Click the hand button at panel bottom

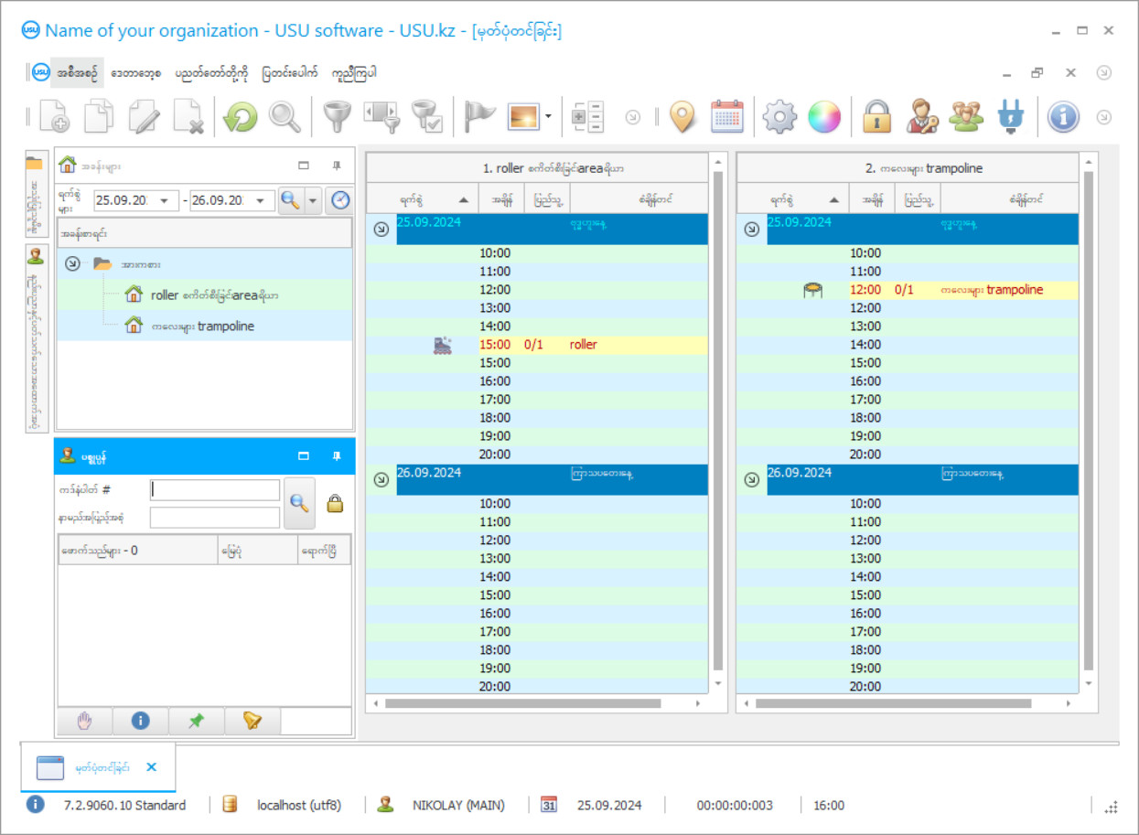coord(84,721)
